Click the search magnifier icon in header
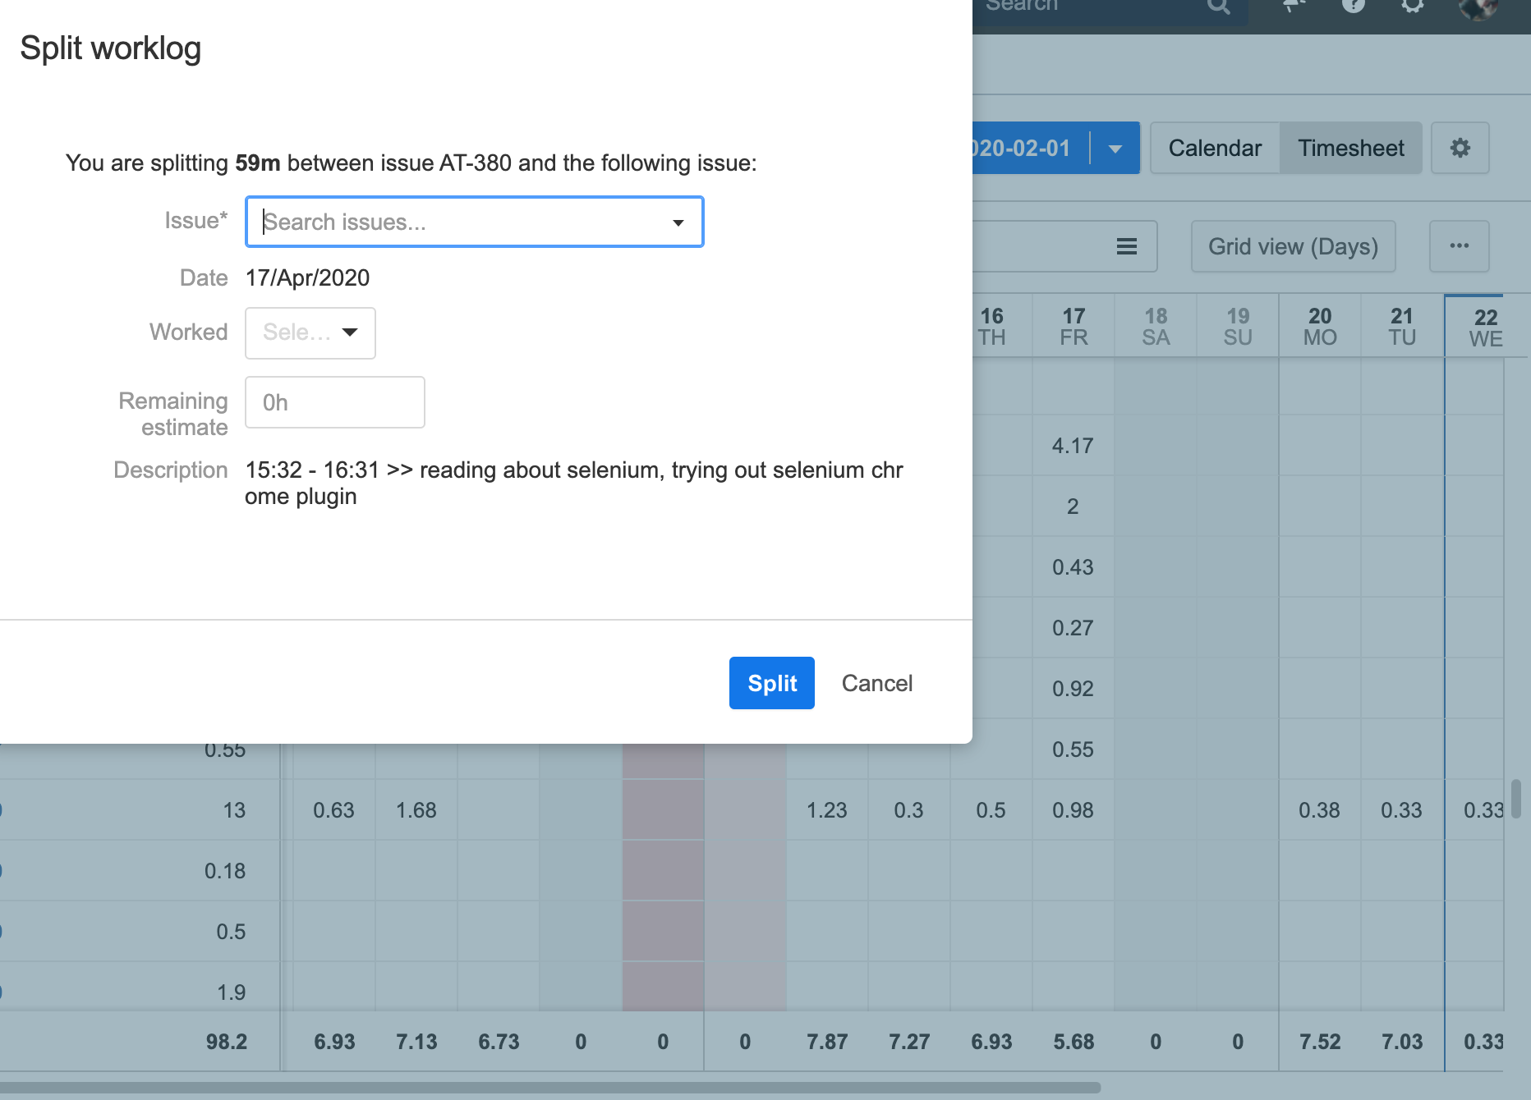The width and height of the screenshot is (1531, 1100). point(1219,7)
